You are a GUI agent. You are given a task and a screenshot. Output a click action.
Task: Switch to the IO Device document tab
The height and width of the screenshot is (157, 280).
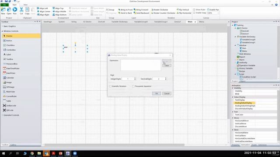[87, 22]
